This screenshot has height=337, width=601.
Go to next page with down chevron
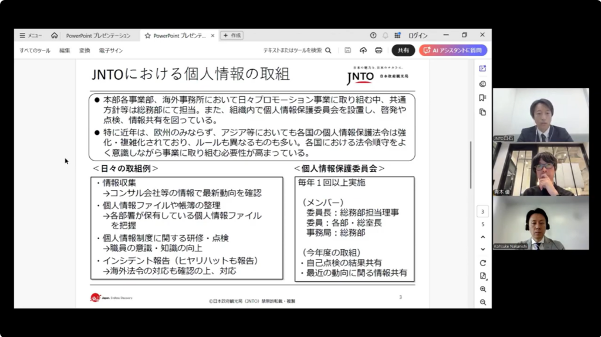point(482,249)
